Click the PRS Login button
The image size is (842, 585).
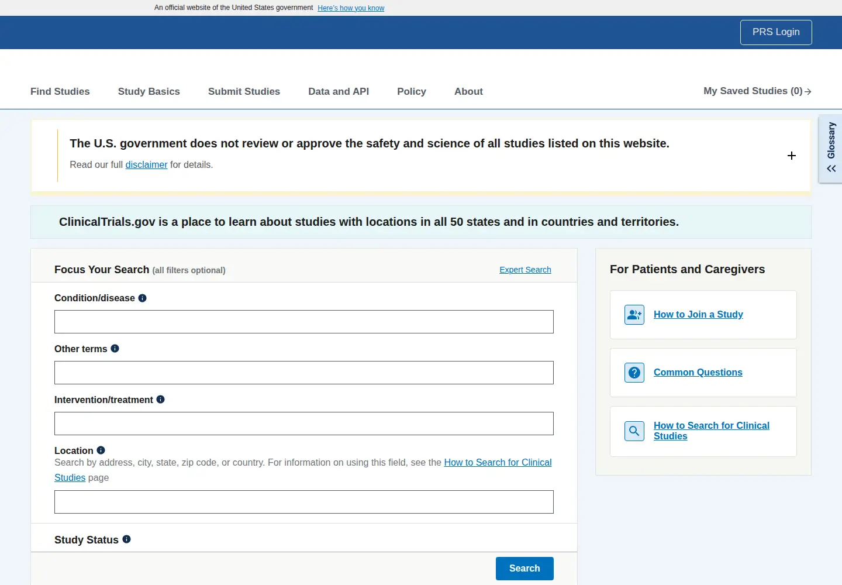776,32
